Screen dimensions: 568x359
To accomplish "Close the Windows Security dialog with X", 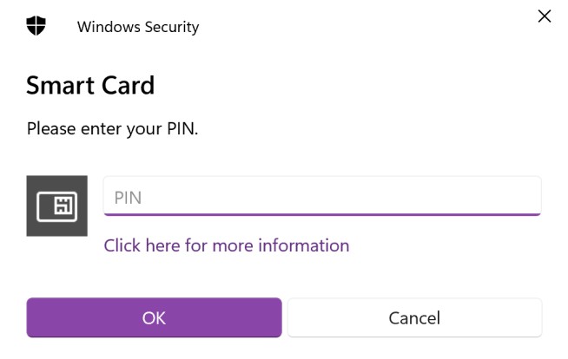I will coord(544,16).
